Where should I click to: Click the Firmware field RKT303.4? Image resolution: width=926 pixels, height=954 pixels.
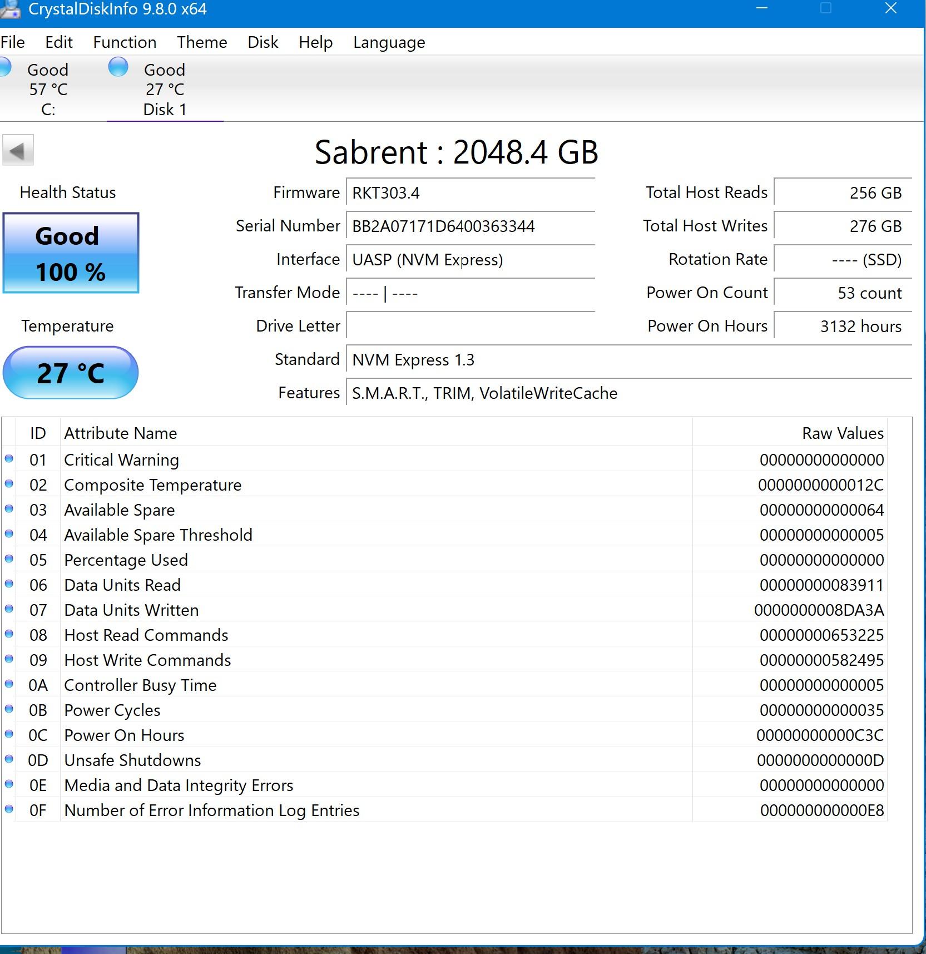[x=471, y=193]
